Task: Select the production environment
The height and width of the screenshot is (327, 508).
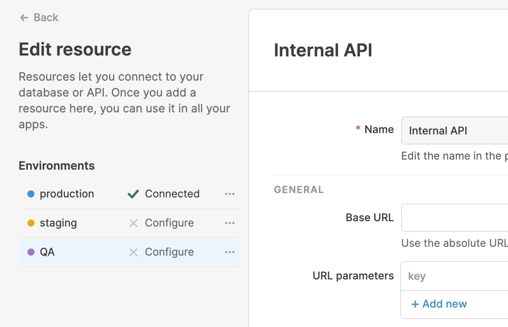Action: [67, 194]
